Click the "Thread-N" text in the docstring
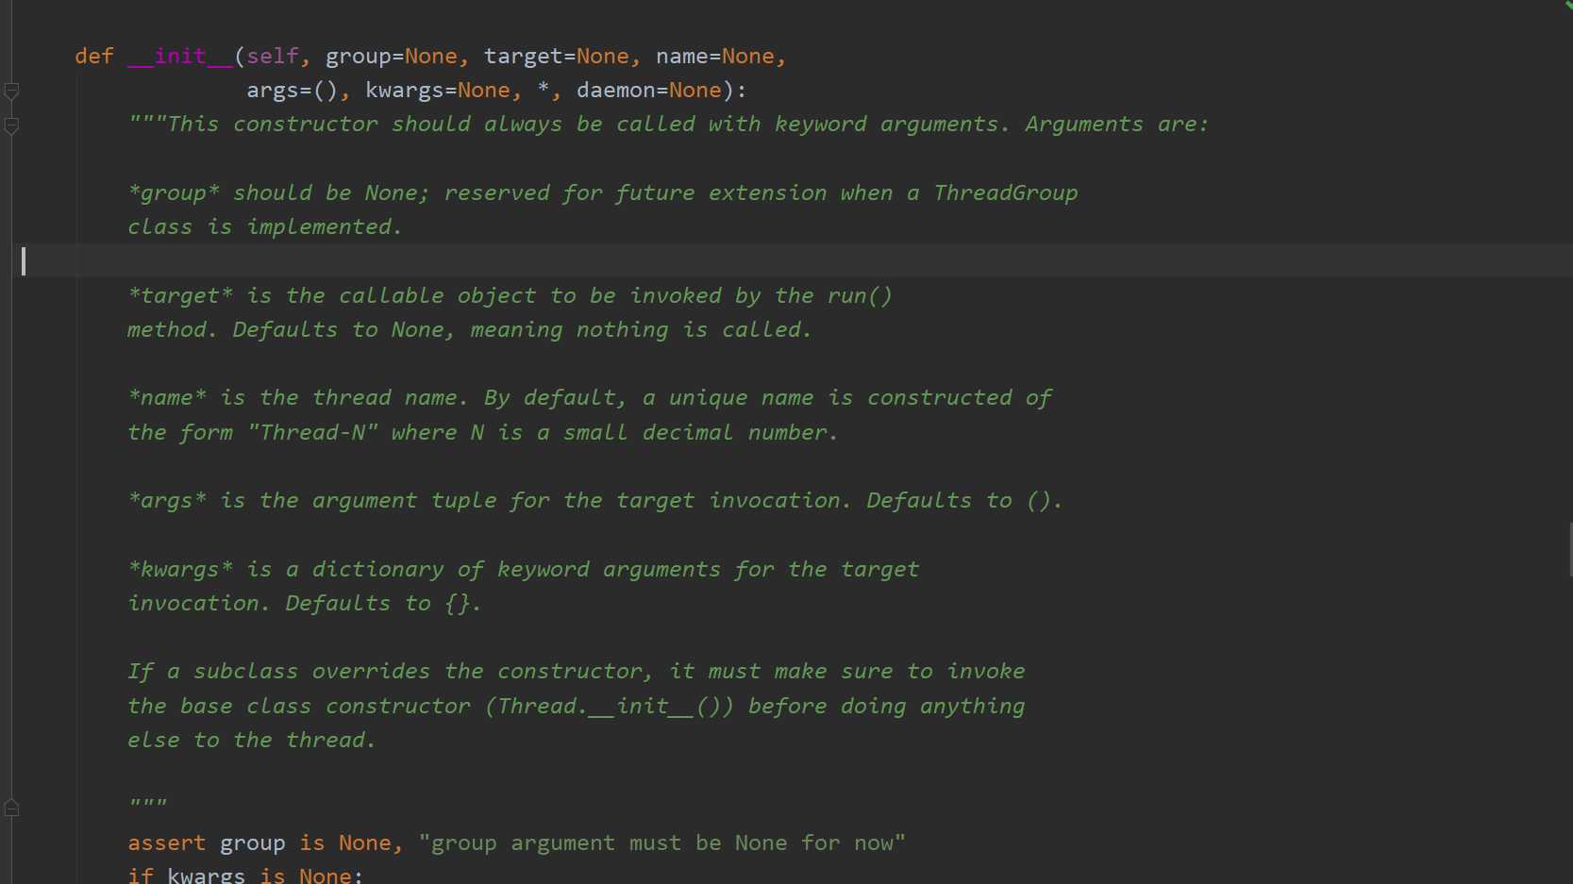The height and width of the screenshot is (884, 1573). tap(312, 433)
